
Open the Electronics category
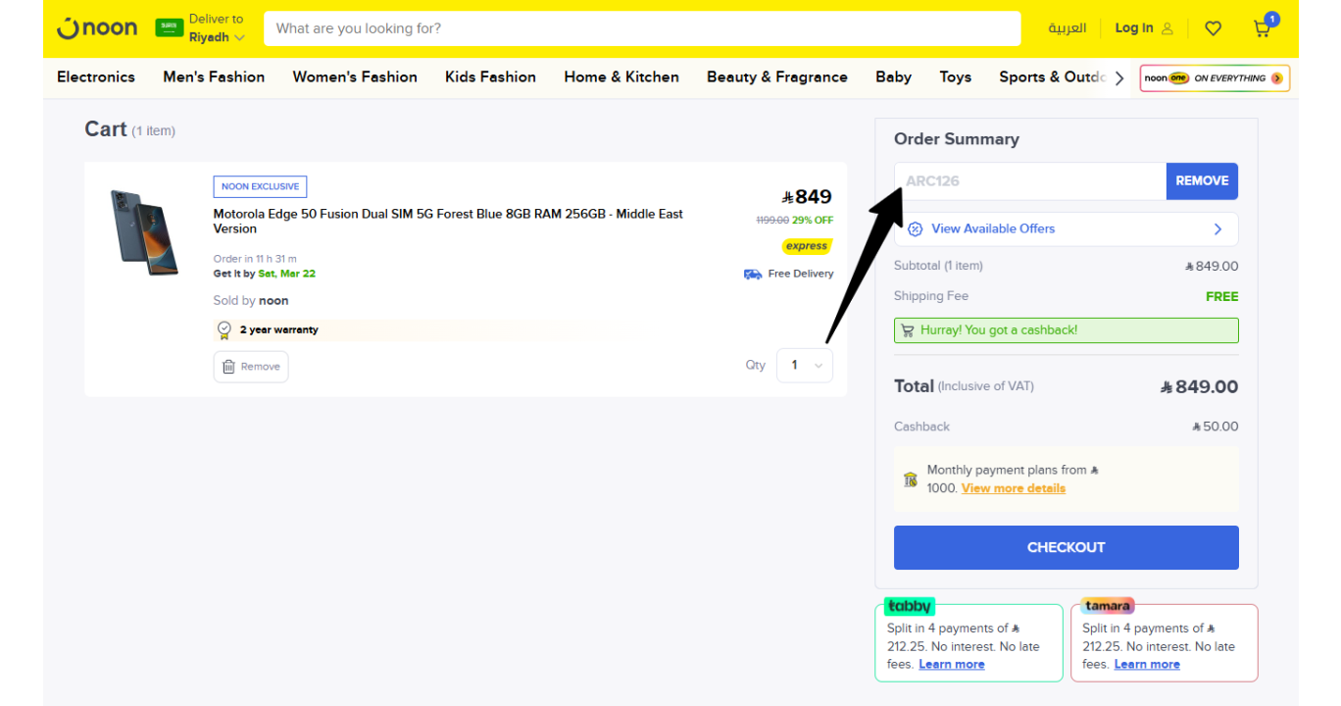point(96,76)
